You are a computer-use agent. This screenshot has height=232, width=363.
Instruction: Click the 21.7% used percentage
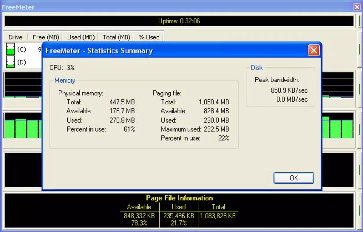pos(179,223)
